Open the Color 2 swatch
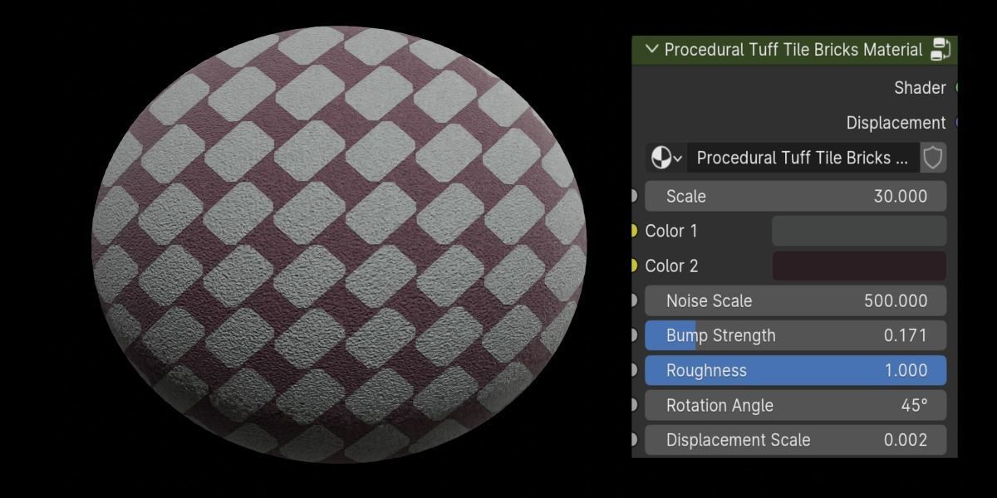Image resolution: width=997 pixels, height=498 pixels. (859, 266)
